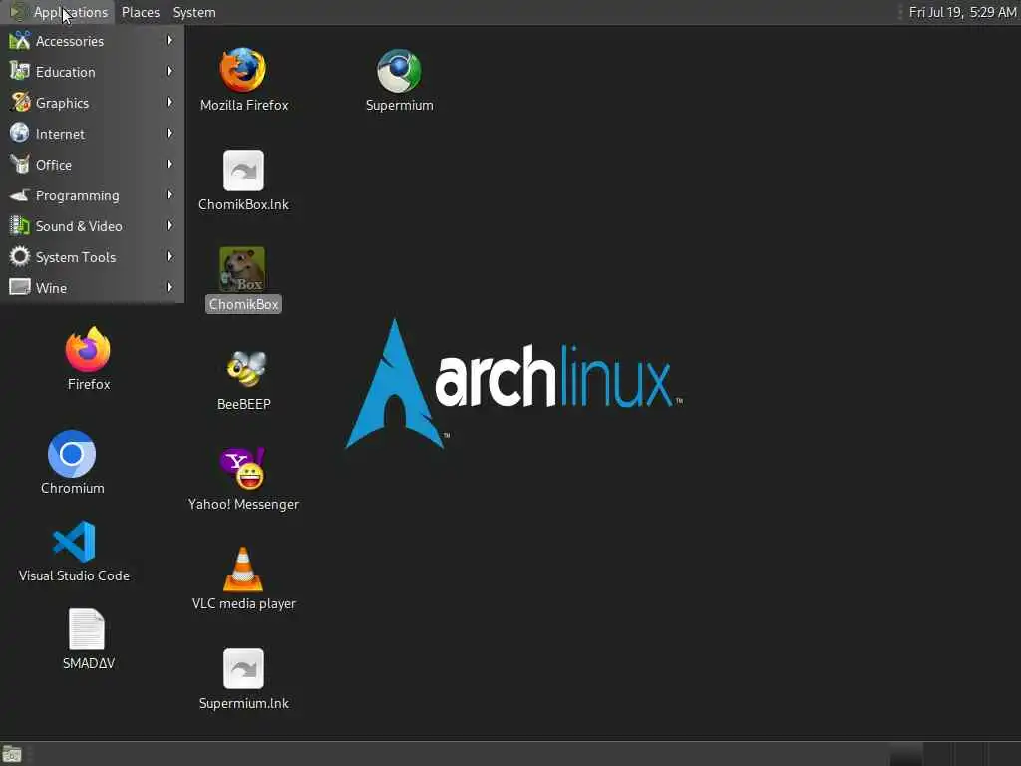Image resolution: width=1021 pixels, height=766 pixels.
Task: Expand the Wine submenu arrow
Action: click(170, 287)
